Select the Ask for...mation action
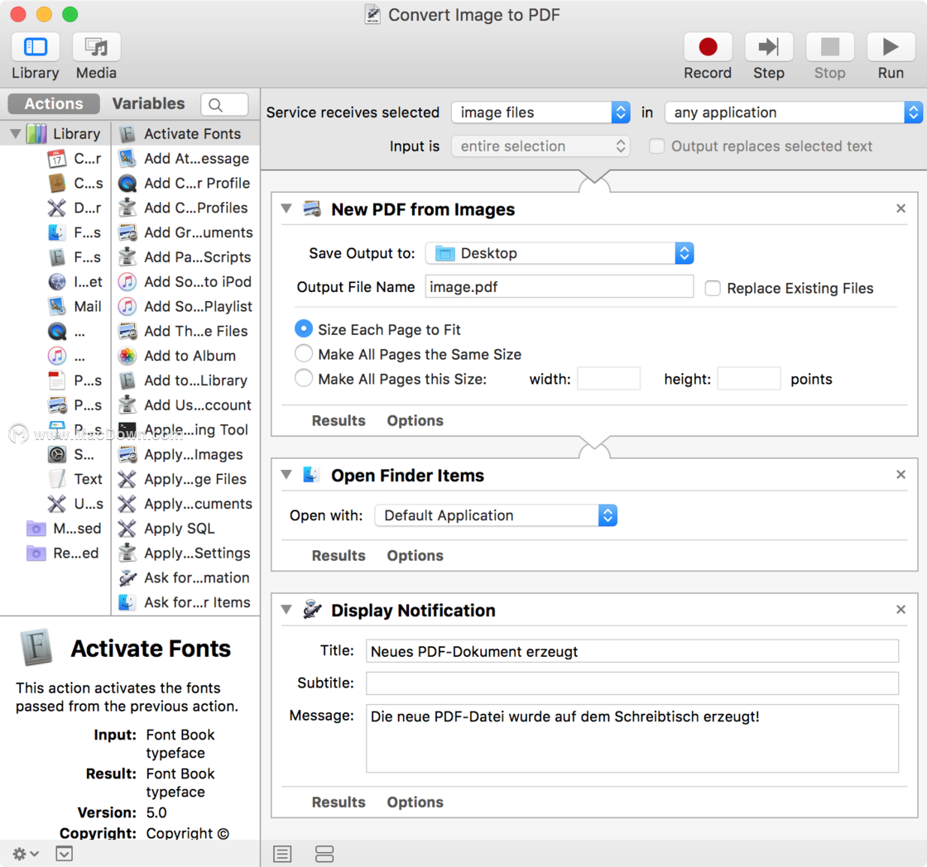The height and width of the screenshot is (867, 927). (x=186, y=577)
